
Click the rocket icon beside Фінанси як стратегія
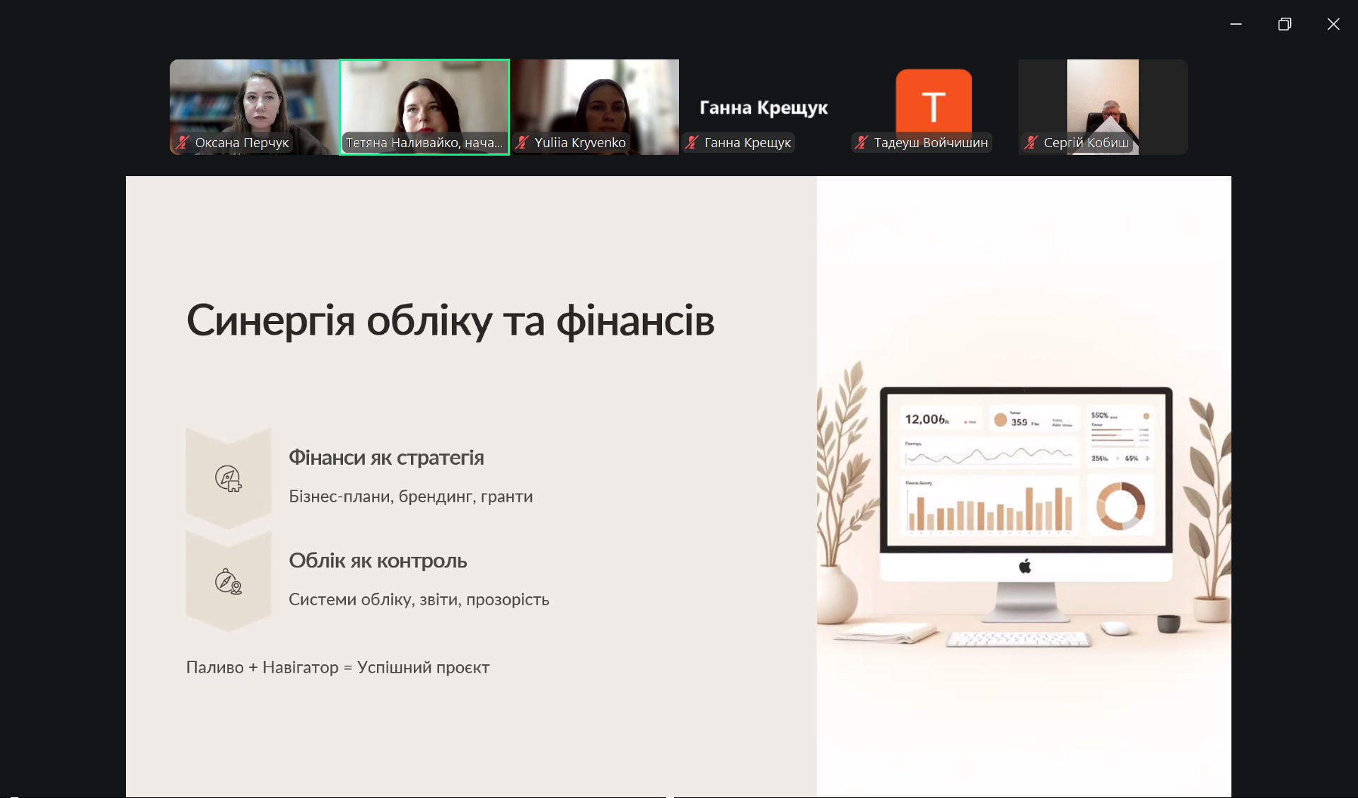pos(228,479)
